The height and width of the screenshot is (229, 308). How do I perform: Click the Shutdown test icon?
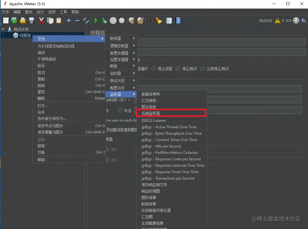click(122, 20)
